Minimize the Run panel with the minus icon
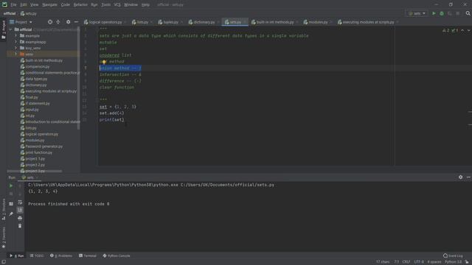 pos(468,177)
